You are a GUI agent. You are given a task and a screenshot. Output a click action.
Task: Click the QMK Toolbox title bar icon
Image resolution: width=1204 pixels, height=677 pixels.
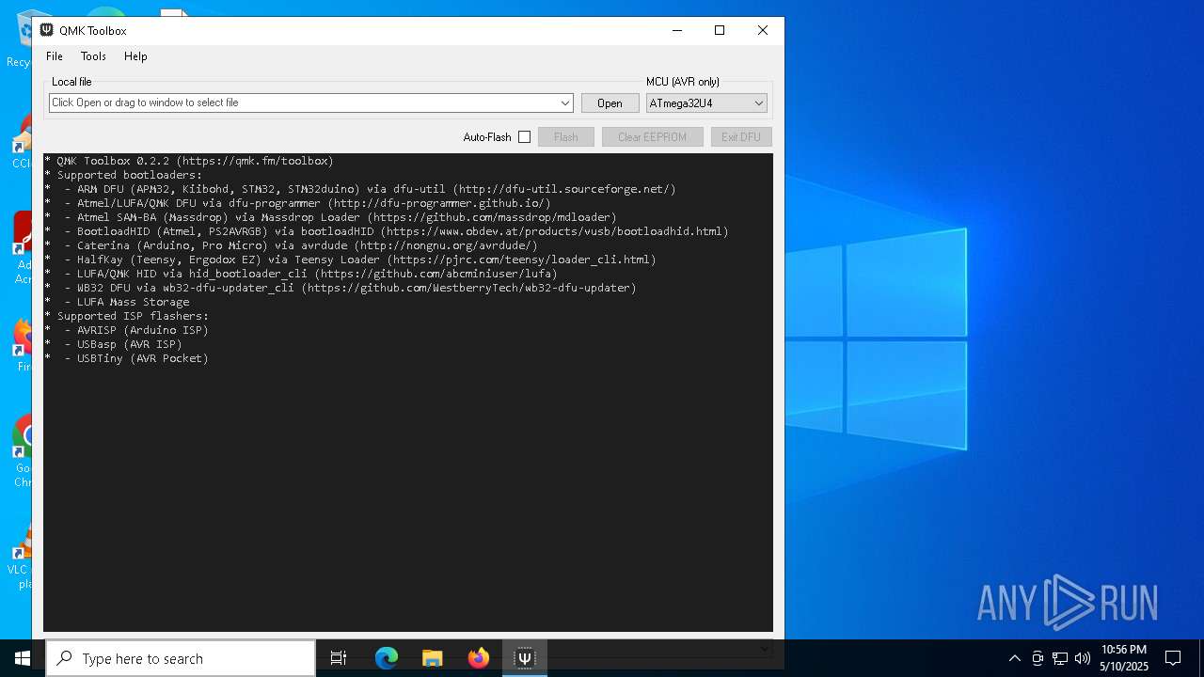click(46, 30)
